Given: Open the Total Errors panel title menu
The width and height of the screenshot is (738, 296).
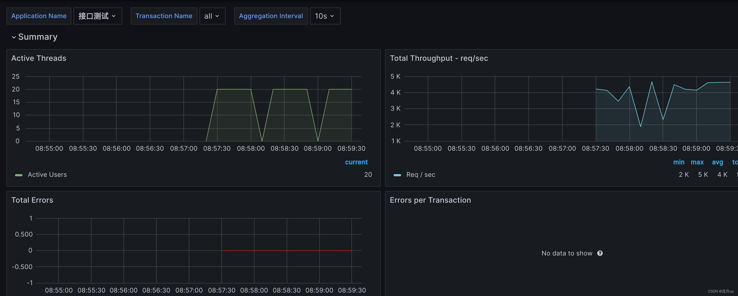Looking at the screenshot, I should [32, 200].
